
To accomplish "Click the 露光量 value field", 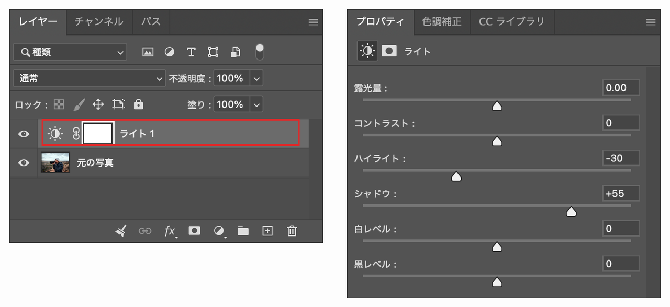I will point(621,88).
